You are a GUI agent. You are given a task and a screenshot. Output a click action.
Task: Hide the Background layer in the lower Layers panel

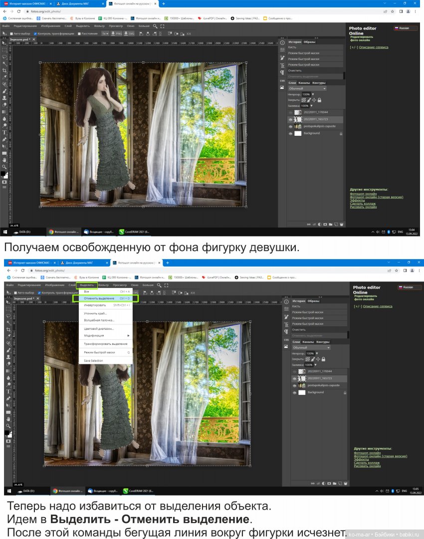[294, 392]
